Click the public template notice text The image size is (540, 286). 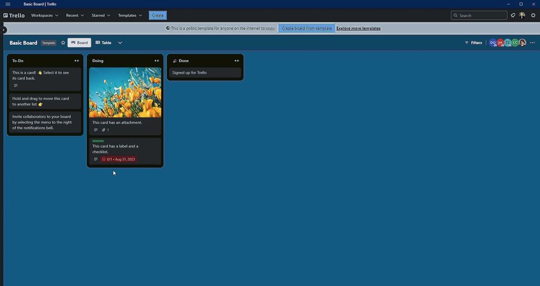click(223, 28)
